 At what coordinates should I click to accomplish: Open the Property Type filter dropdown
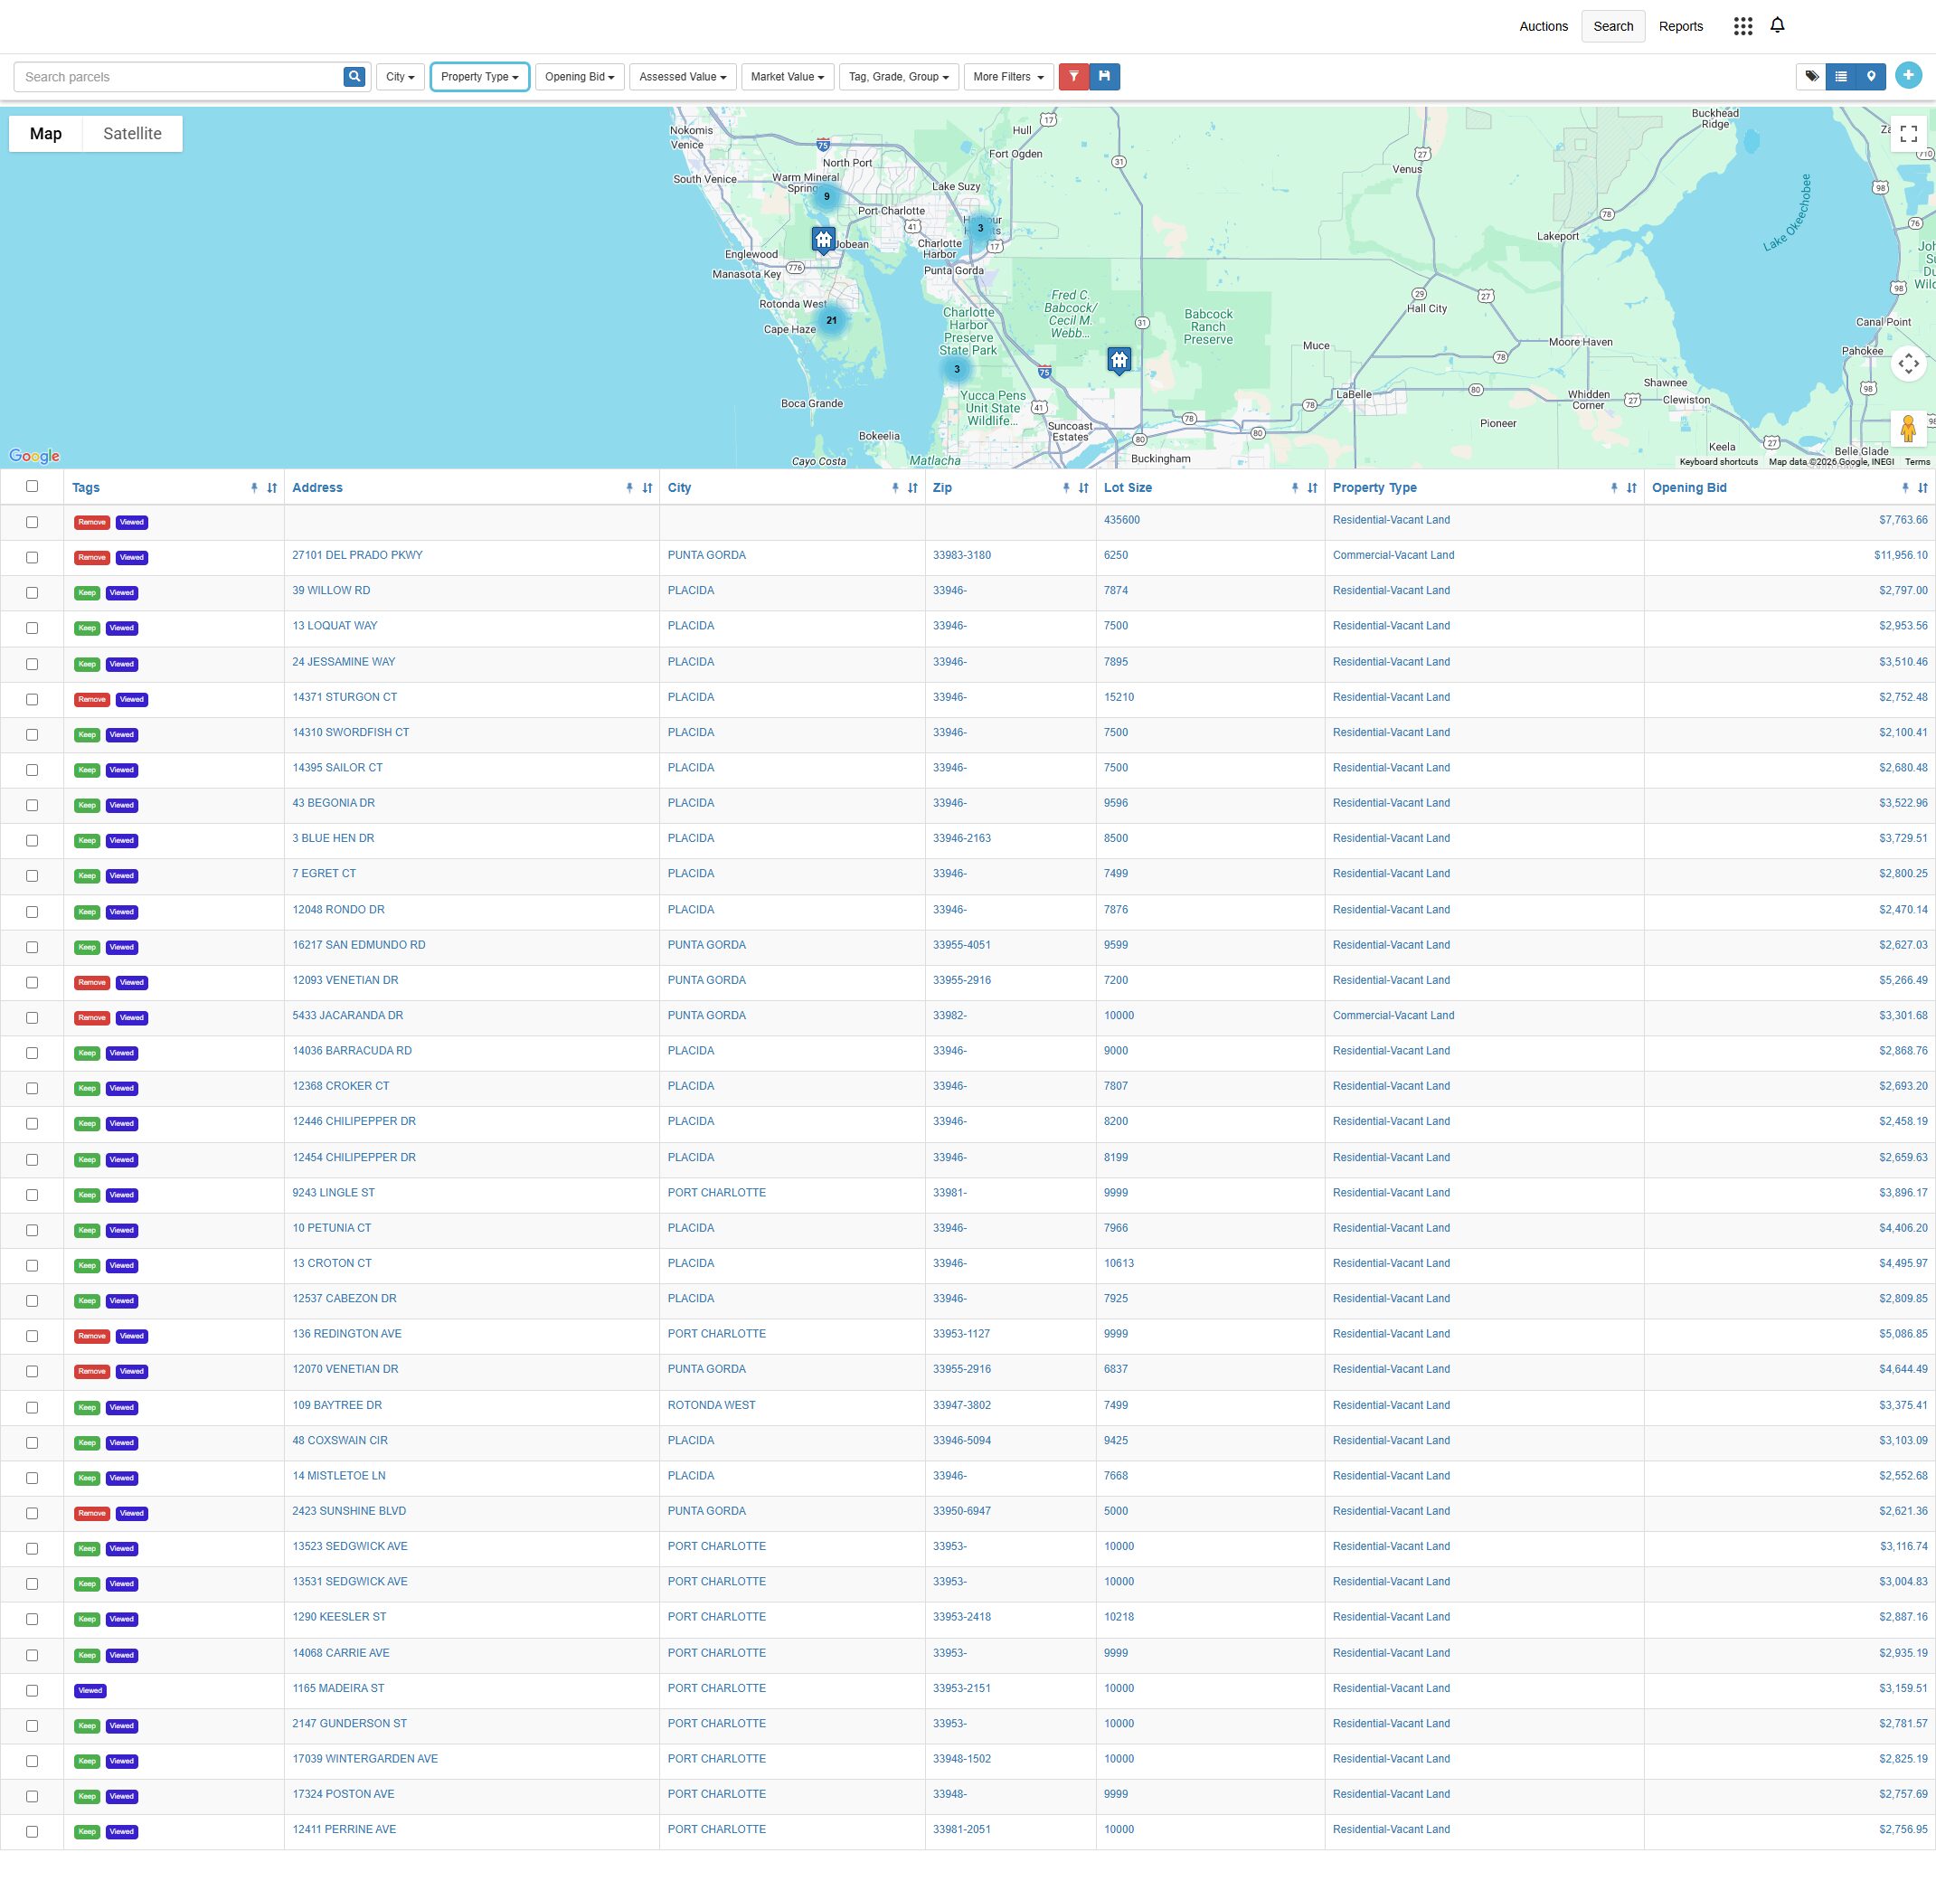480,77
